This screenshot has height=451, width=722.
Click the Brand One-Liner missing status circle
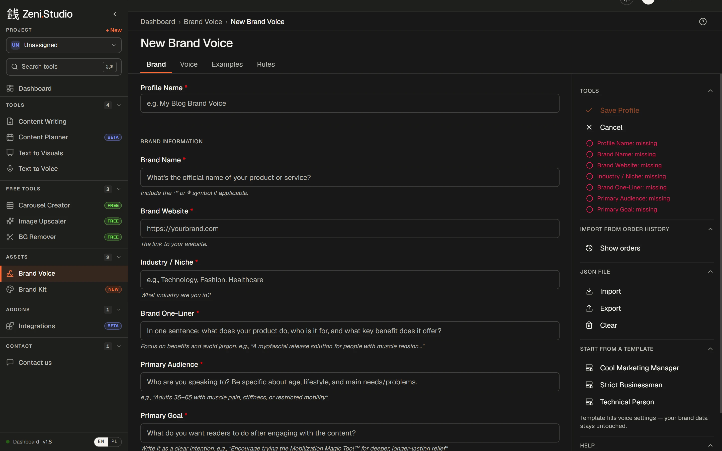(589, 188)
